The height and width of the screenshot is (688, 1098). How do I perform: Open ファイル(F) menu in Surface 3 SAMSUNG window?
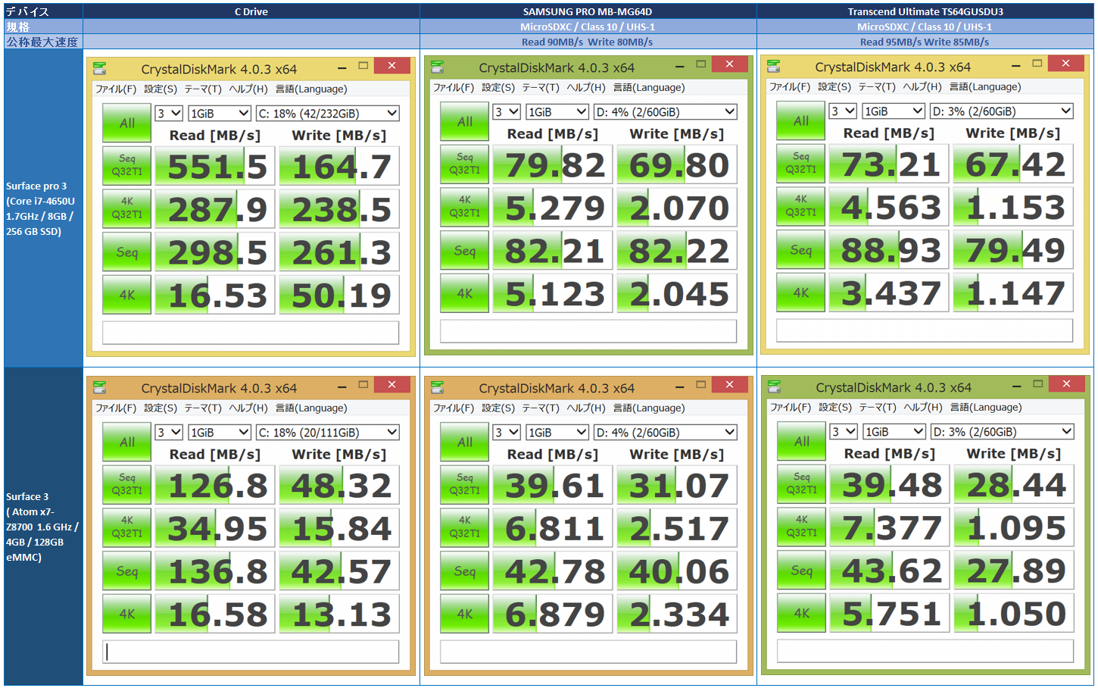click(x=453, y=408)
